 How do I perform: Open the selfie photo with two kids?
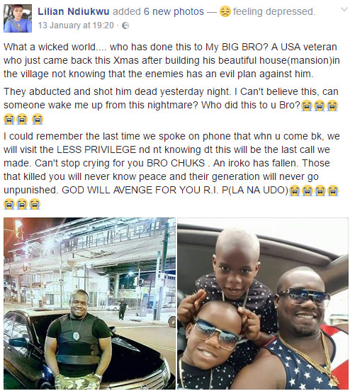[263, 303]
